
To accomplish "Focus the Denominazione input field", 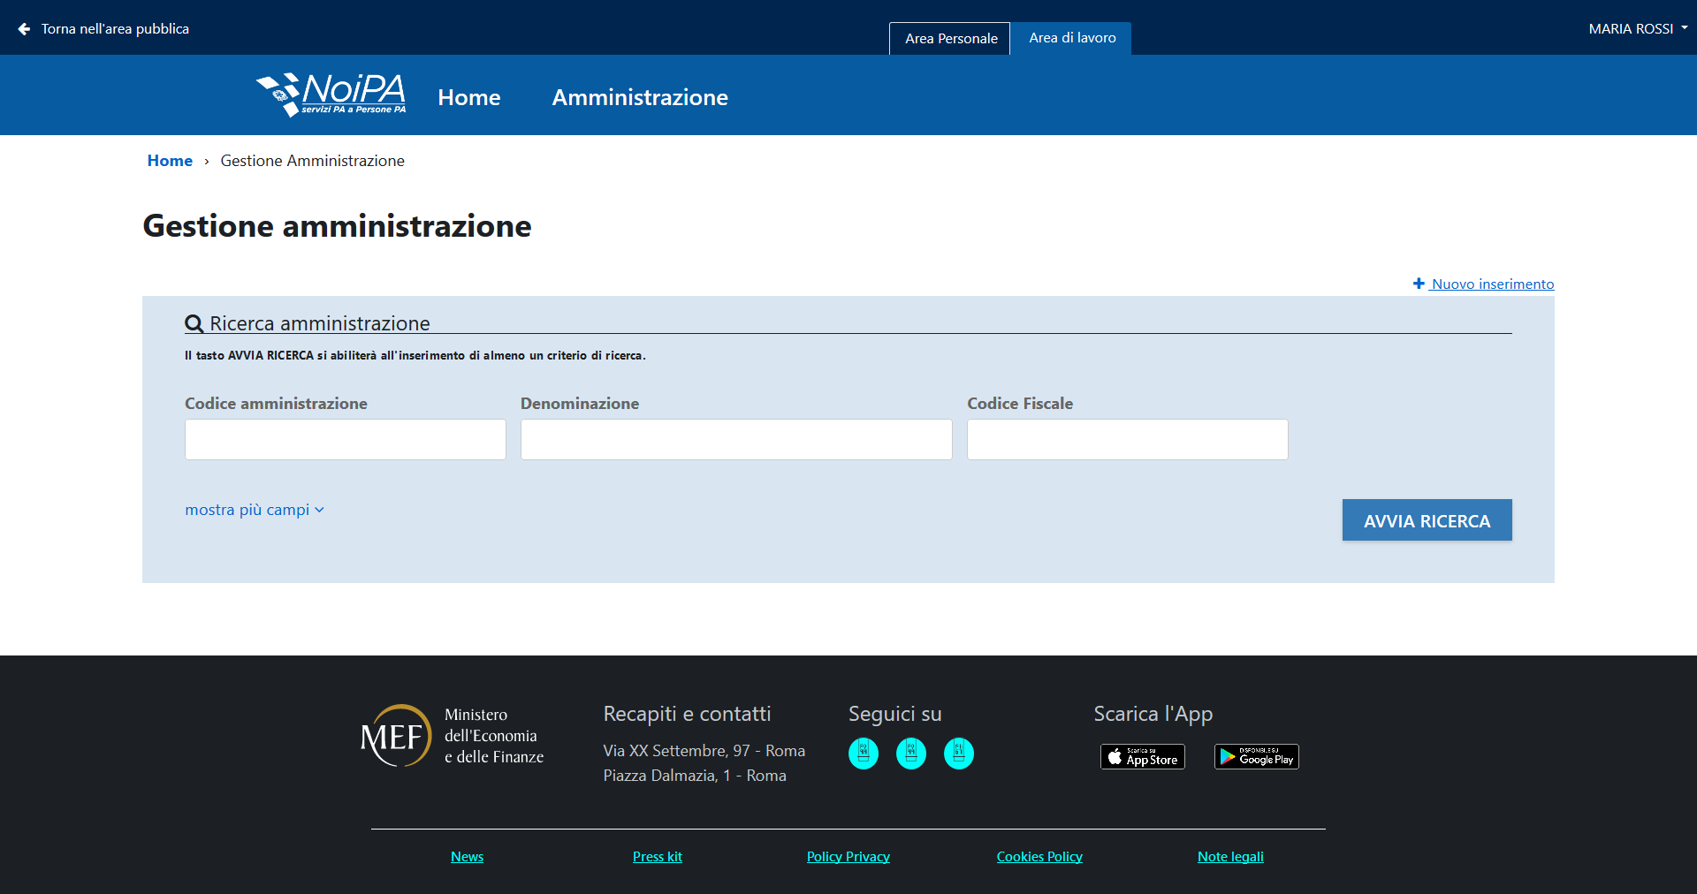I will (x=736, y=439).
